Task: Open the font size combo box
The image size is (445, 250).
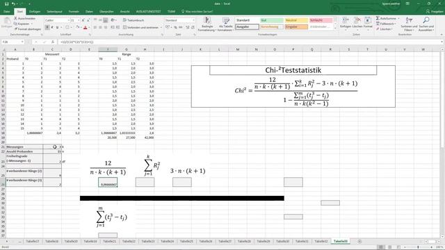Action: [x=75, y=20]
